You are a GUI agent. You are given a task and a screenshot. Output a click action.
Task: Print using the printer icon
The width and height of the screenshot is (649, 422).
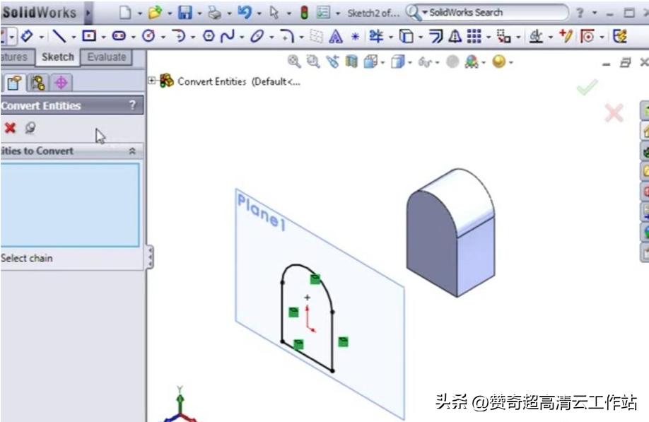(x=214, y=13)
